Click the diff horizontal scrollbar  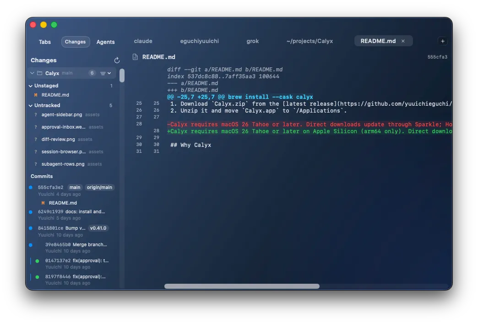click(242, 286)
